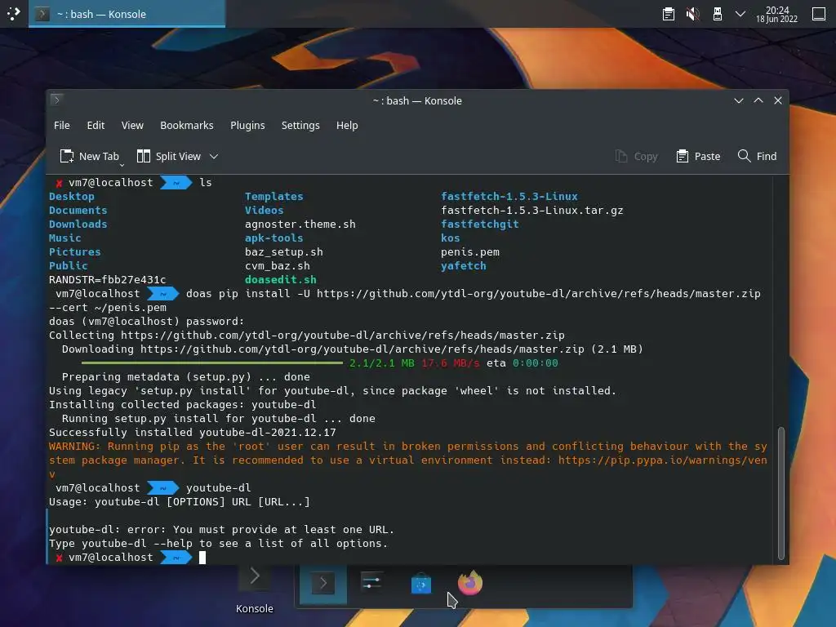Click the muted volume tray icon
Image resolution: width=836 pixels, height=627 pixels.
tap(692, 14)
